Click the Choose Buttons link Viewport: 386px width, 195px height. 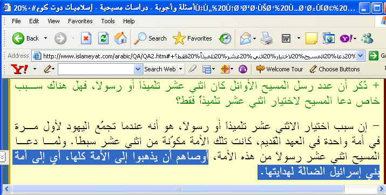pos(335,69)
